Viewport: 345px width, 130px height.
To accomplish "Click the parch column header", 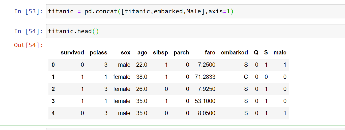I will (181, 53).
